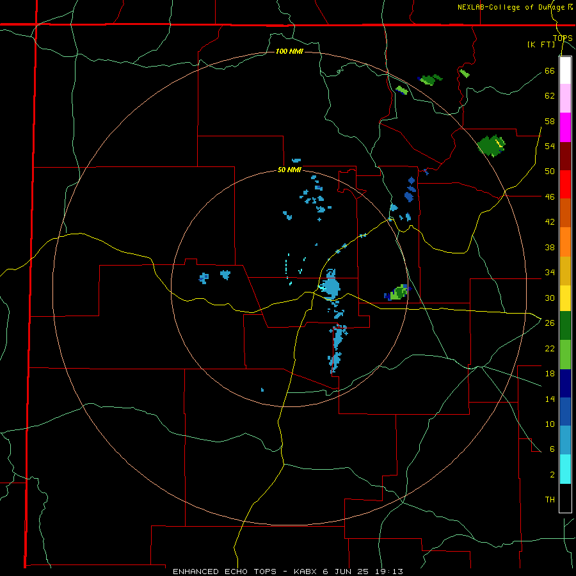
Task: Pick the magenta segment in the color scale
Action: [565, 127]
